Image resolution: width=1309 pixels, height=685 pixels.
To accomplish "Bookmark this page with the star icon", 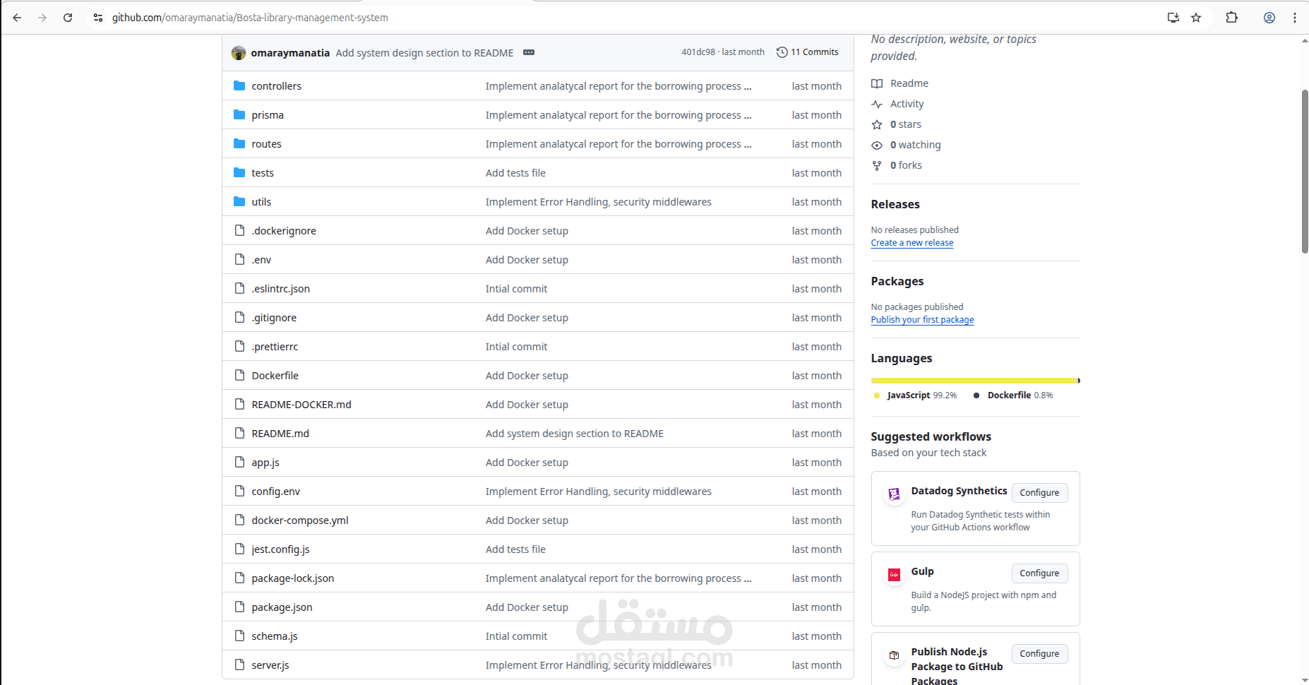I will [1196, 18].
